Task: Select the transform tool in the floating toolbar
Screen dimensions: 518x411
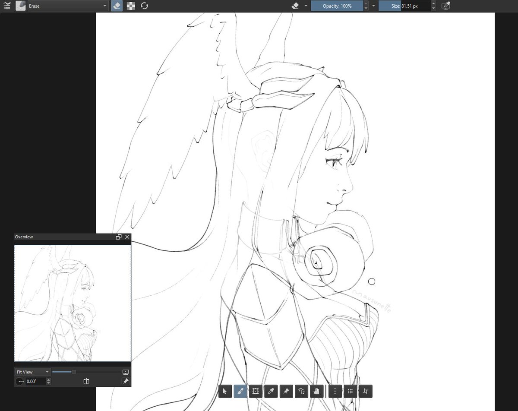Action: coord(256,392)
